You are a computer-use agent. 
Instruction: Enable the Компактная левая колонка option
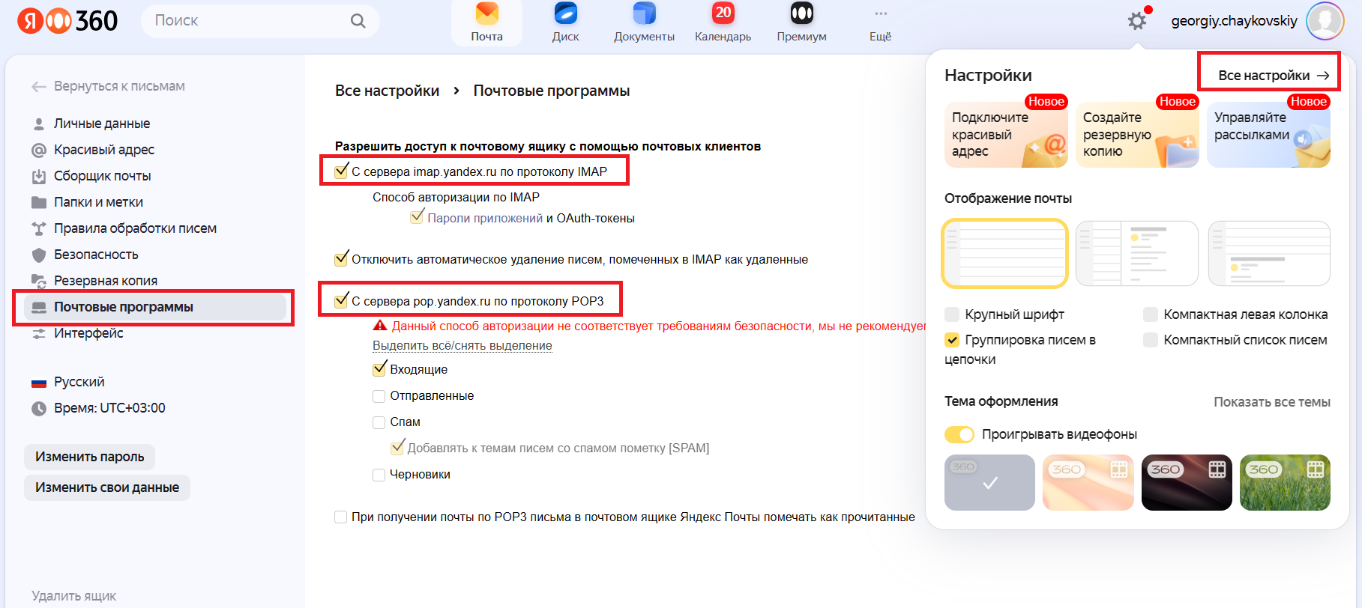1151,314
